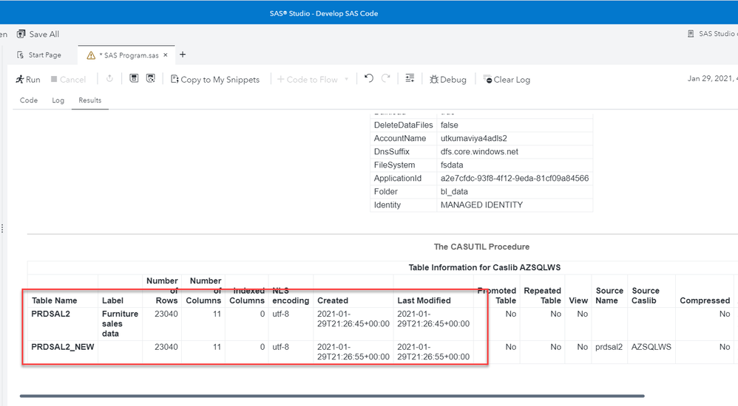Run the SAS program
This screenshot has height=406, width=738.
(28, 79)
